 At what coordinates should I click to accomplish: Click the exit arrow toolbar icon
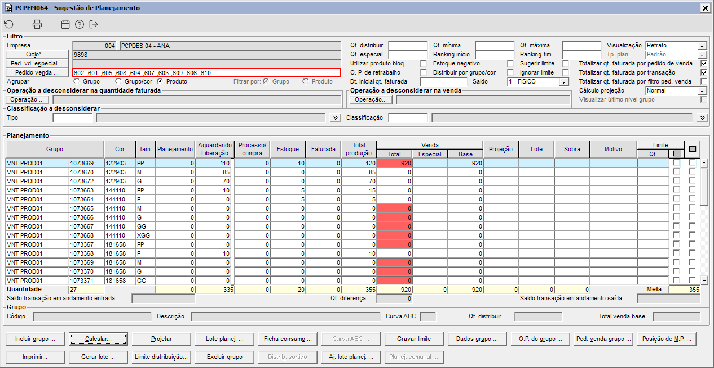94,24
